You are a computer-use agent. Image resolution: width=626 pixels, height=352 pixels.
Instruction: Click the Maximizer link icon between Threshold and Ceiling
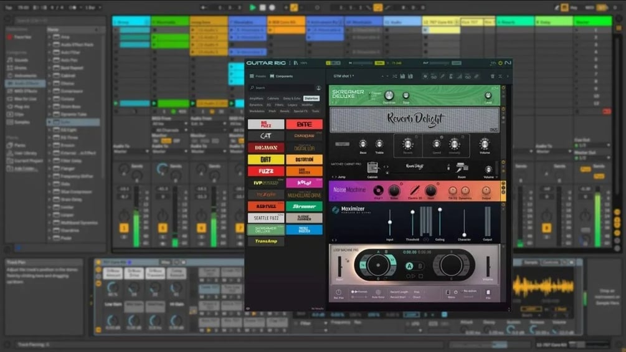[x=426, y=239]
